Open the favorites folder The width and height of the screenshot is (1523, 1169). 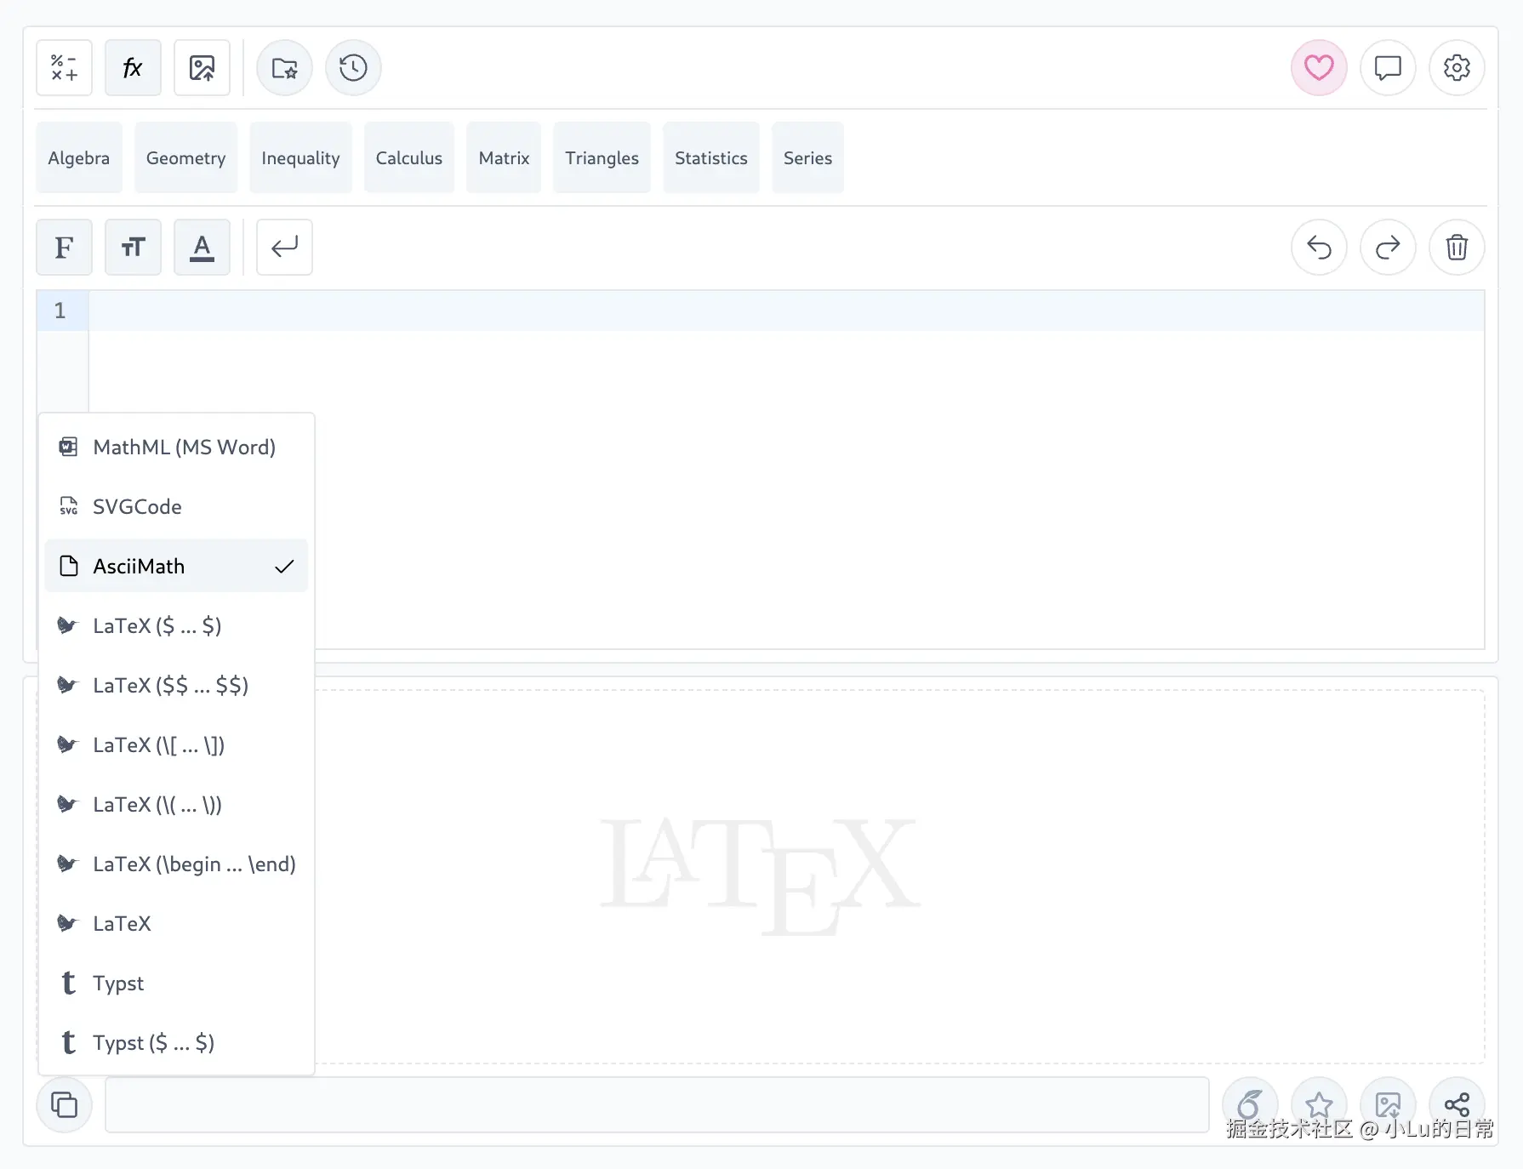(x=284, y=68)
